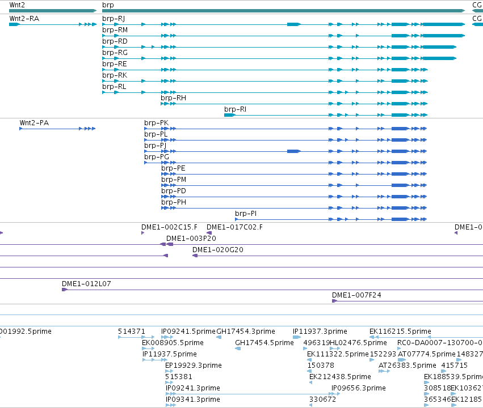
Task: Click BAC end DME1-002C15.F label
Action: point(169,227)
